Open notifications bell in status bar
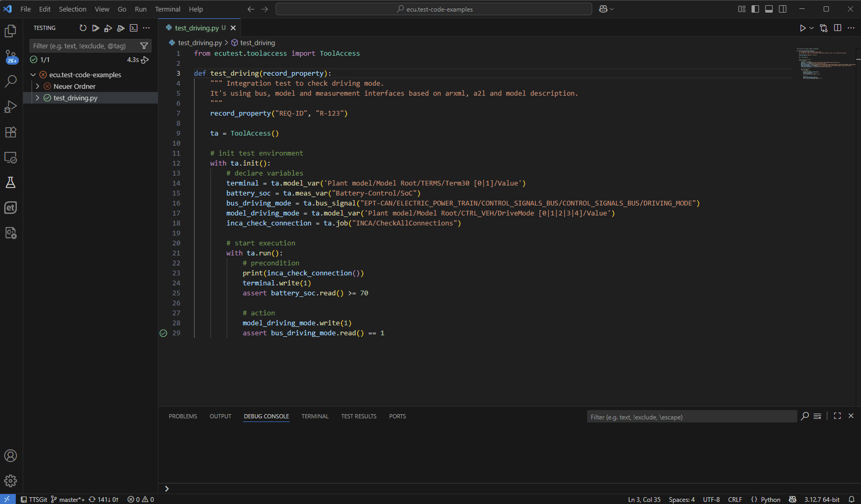Viewport: 861px width, 504px height. (852, 499)
